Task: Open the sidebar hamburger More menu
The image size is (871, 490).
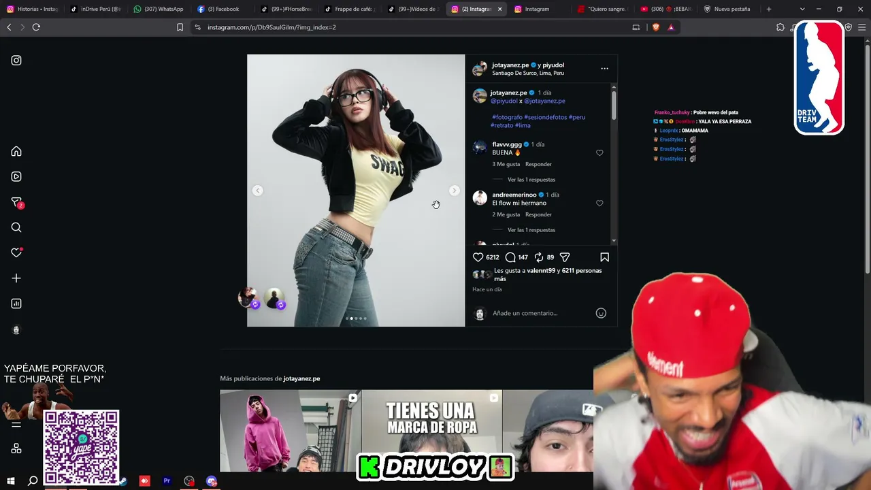Action: tap(16, 425)
